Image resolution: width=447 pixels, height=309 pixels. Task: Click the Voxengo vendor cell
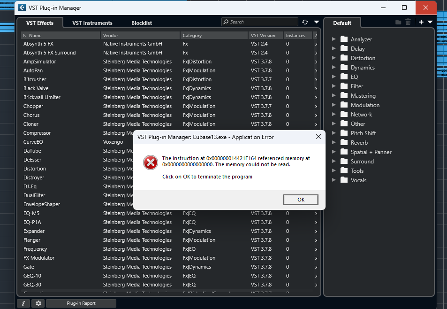click(113, 142)
